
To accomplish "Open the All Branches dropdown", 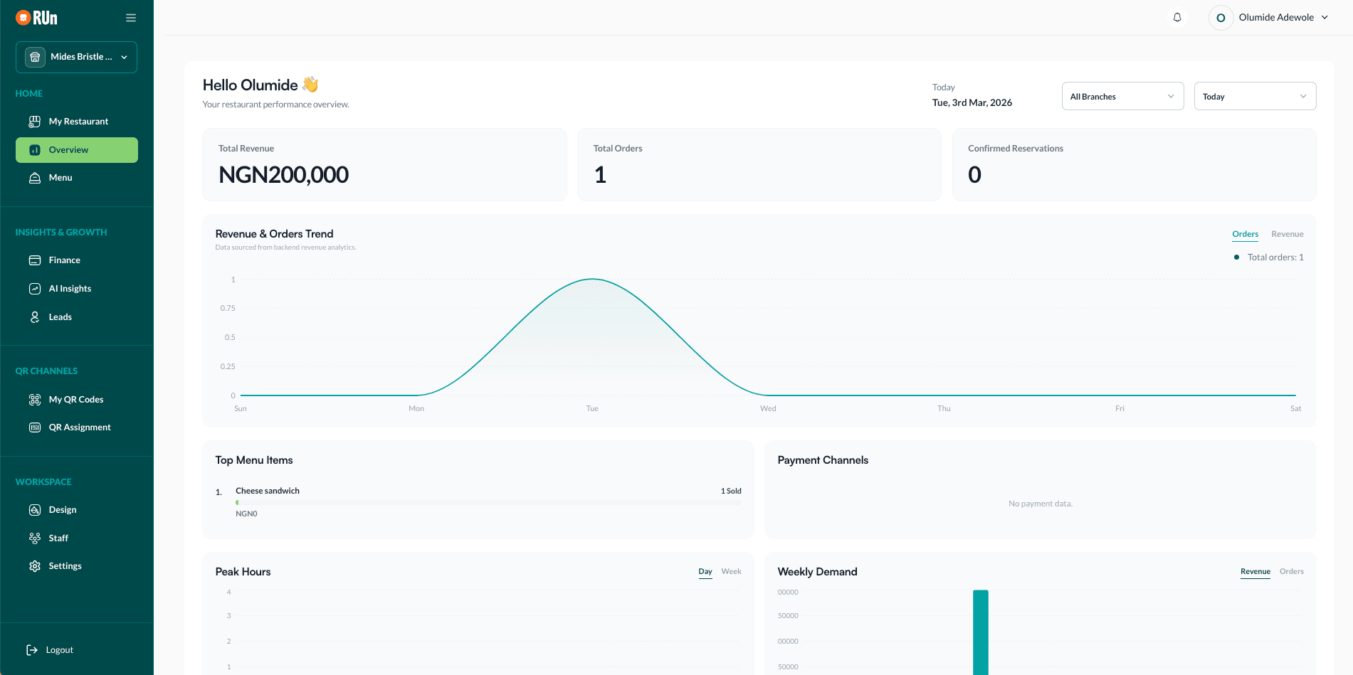I will point(1122,96).
